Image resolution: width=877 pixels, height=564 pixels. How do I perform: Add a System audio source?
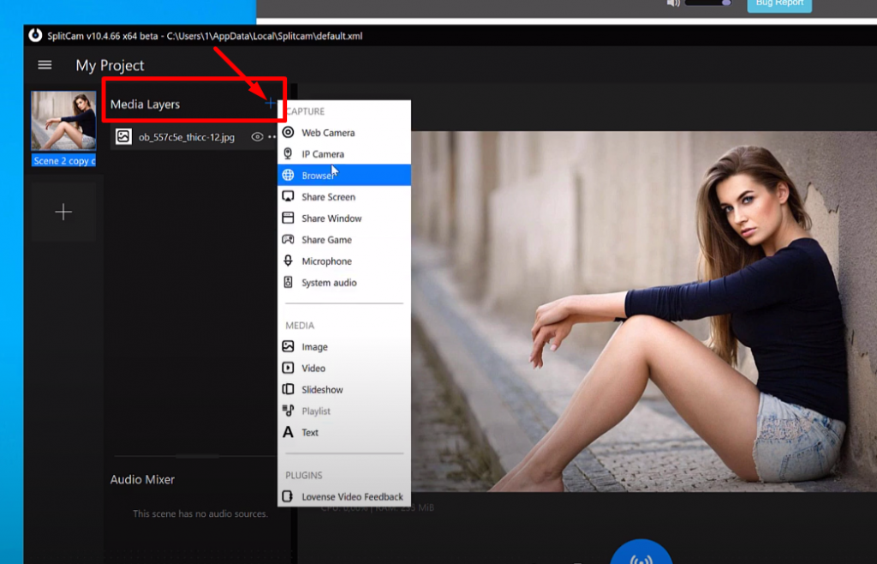(x=344, y=283)
